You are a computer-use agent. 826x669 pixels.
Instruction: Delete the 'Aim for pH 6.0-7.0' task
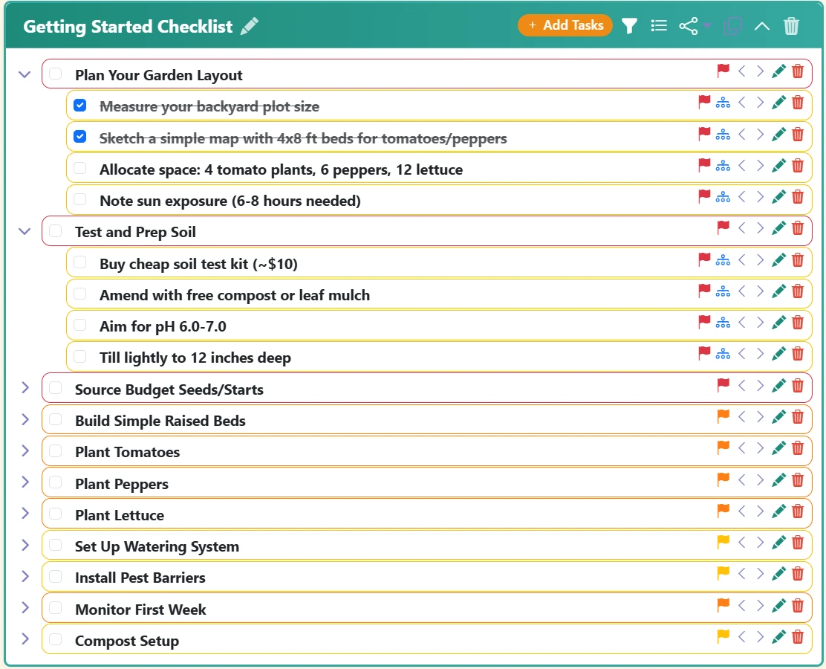coord(797,323)
